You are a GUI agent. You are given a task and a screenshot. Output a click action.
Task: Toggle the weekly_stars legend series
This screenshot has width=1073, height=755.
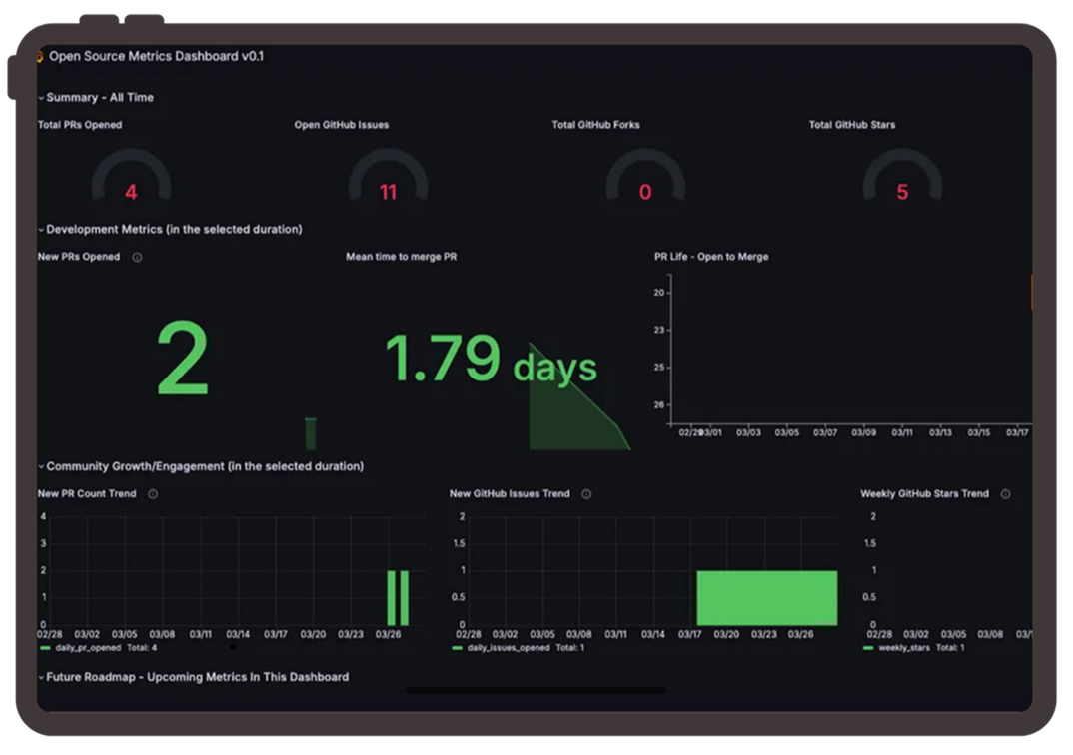pyautogui.click(x=896, y=648)
